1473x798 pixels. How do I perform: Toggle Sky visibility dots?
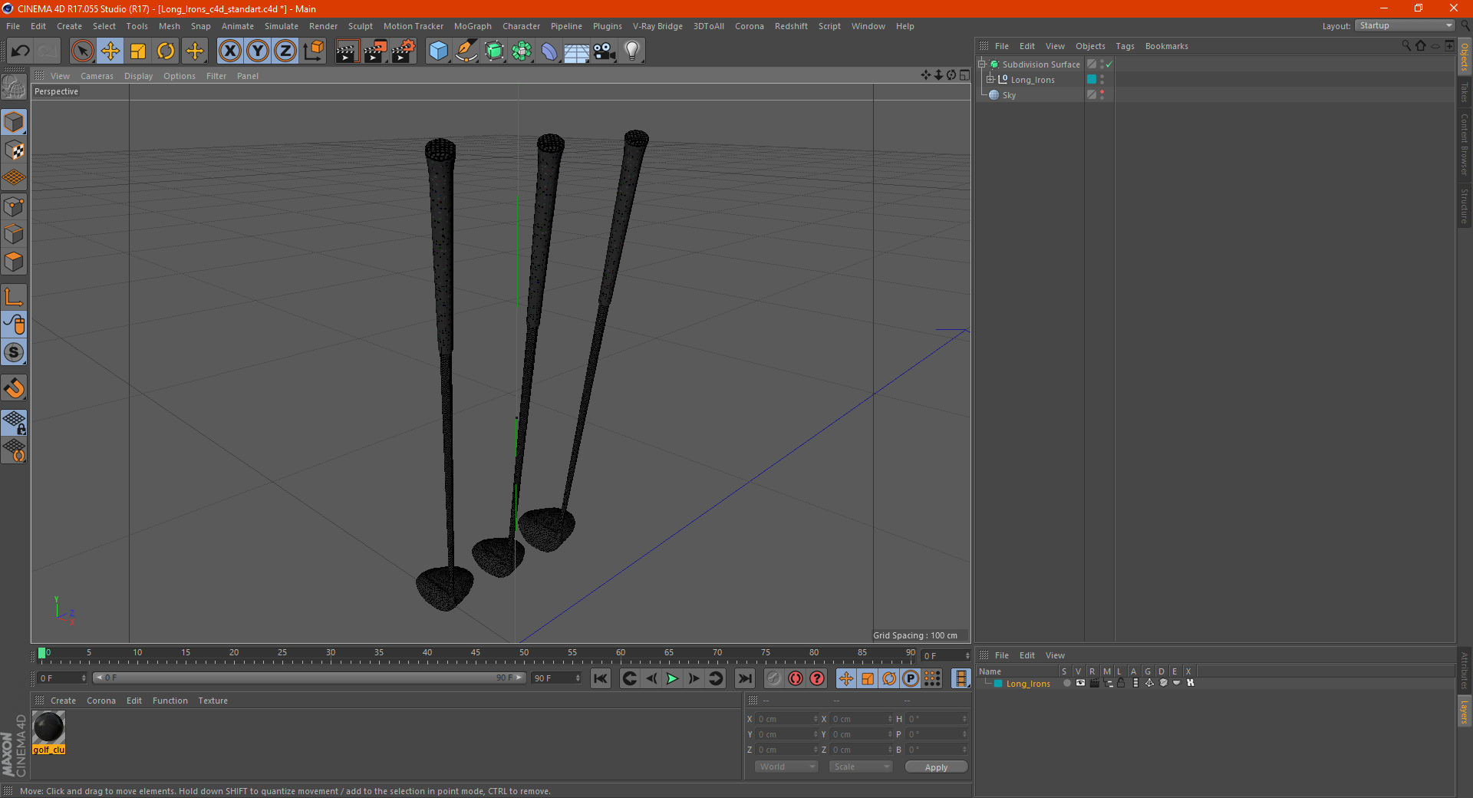point(1102,95)
